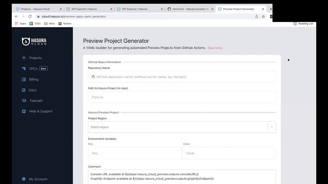
Task: Click the VPCs network icon
Action: [x=24, y=68]
